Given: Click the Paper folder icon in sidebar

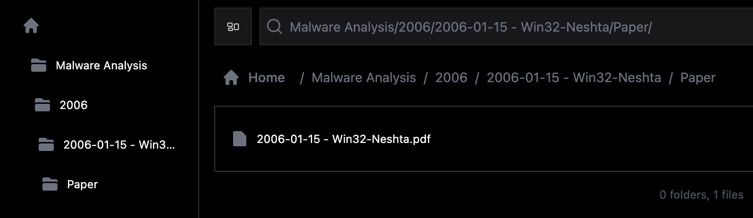Looking at the screenshot, I should pos(50,184).
